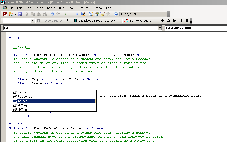Image resolution: width=227 pixels, height=142 pixels.
Task: Select strTitle in the autocomplete list
Action: (54, 110)
